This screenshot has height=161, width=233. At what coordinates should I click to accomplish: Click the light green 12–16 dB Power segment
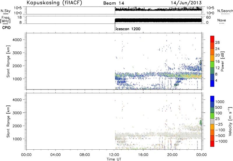coord(212,65)
